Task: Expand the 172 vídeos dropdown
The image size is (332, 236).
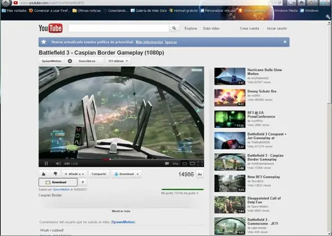Action: pyautogui.click(x=118, y=61)
